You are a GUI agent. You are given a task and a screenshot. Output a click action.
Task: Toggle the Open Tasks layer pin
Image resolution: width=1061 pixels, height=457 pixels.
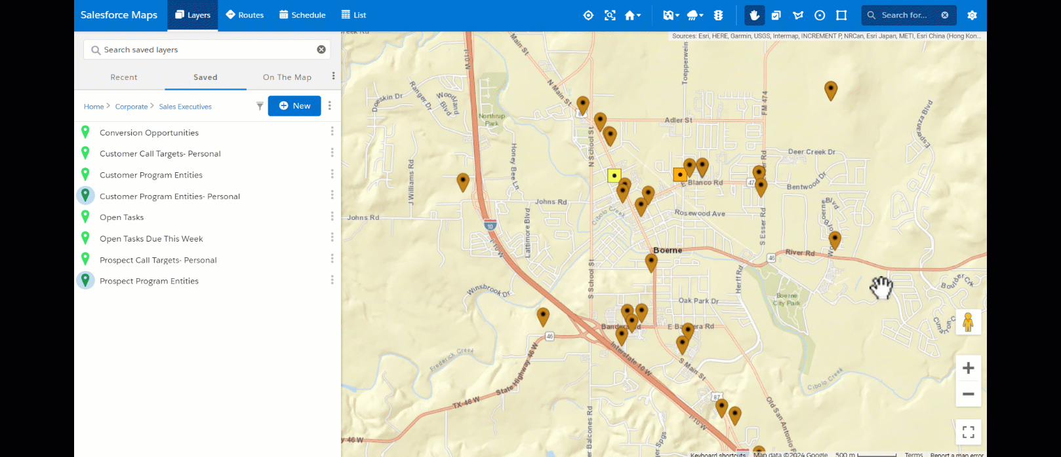click(x=85, y=217)
